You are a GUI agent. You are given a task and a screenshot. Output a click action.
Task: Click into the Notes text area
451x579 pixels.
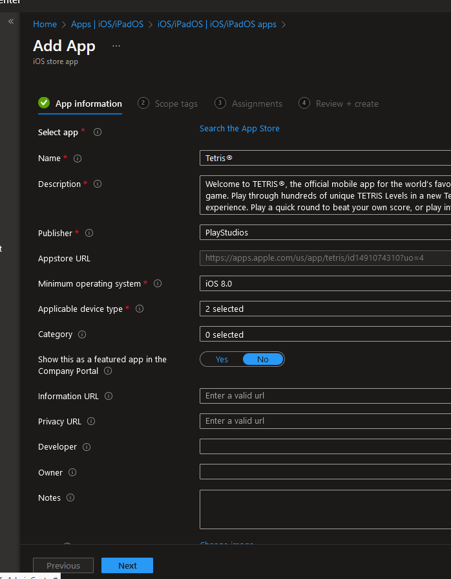325,510
